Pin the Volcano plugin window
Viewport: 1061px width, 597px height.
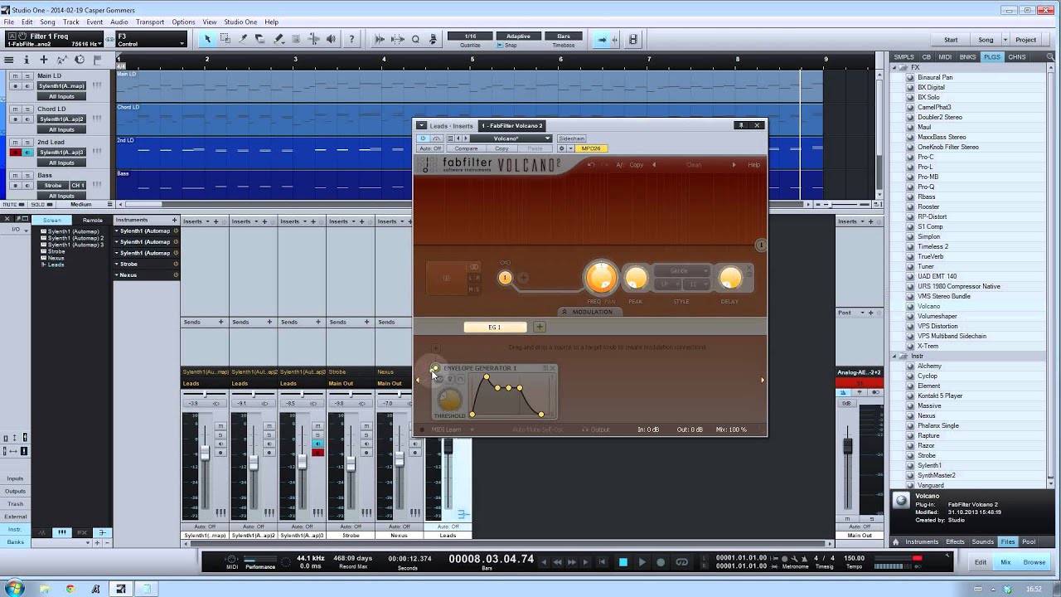(742, 125)
